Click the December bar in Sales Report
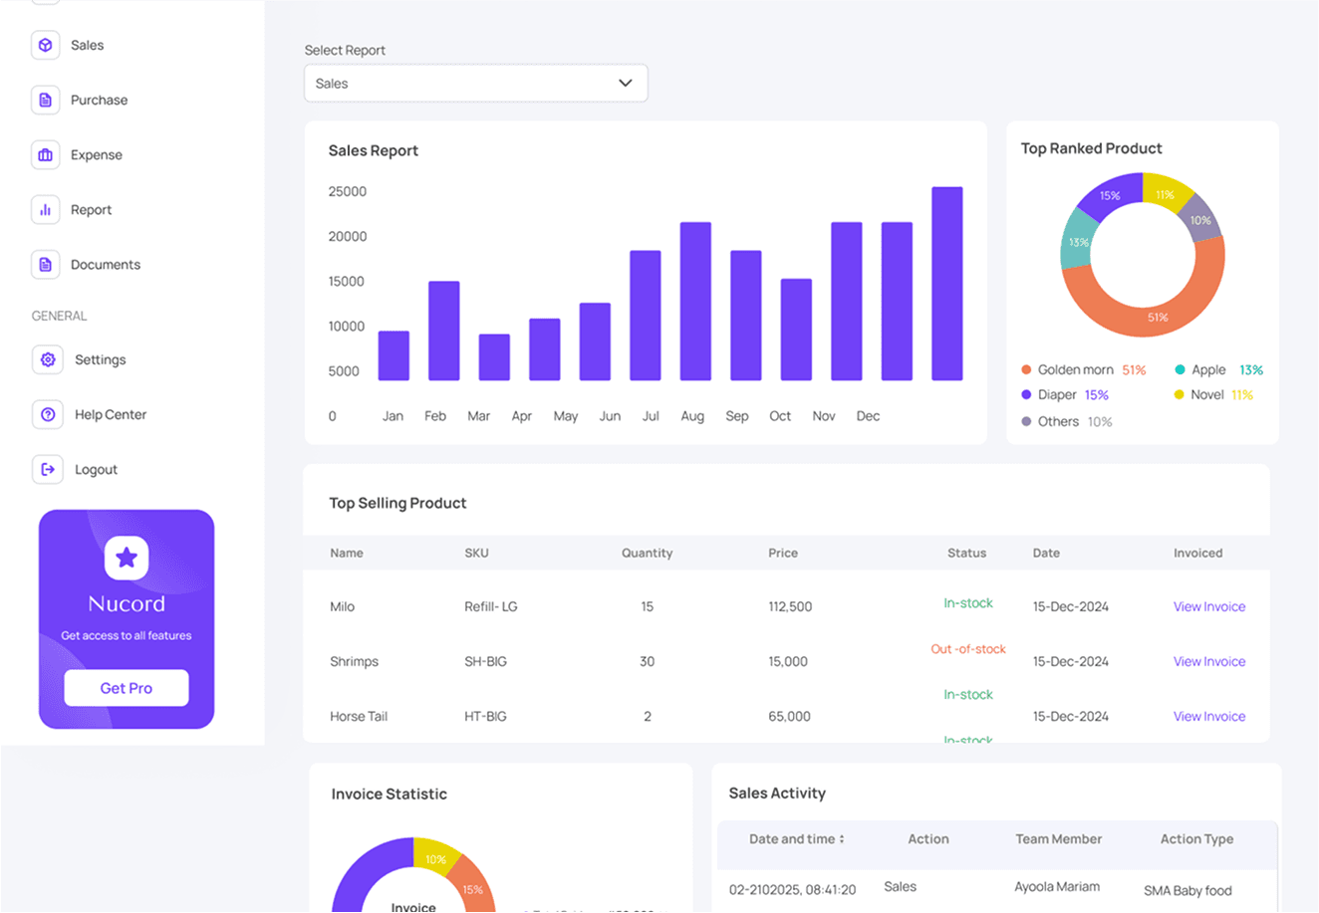1319x913 pixels. 947,284
